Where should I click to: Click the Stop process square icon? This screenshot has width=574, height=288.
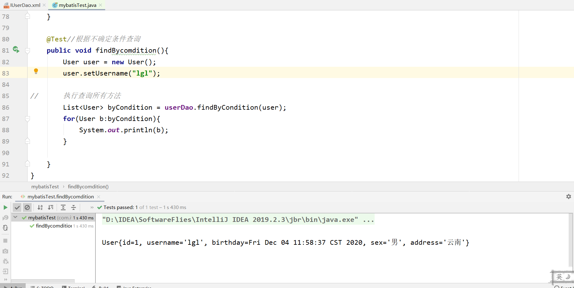(5, 241)
